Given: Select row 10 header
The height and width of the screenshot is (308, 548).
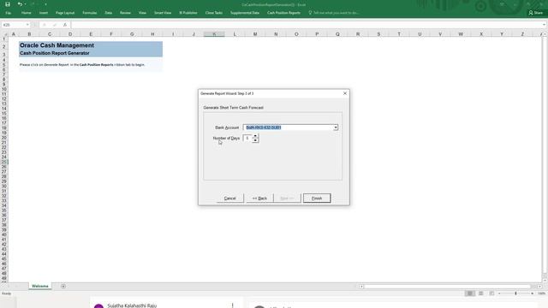Looking at the screenshot, I should [x=4, y=89].
